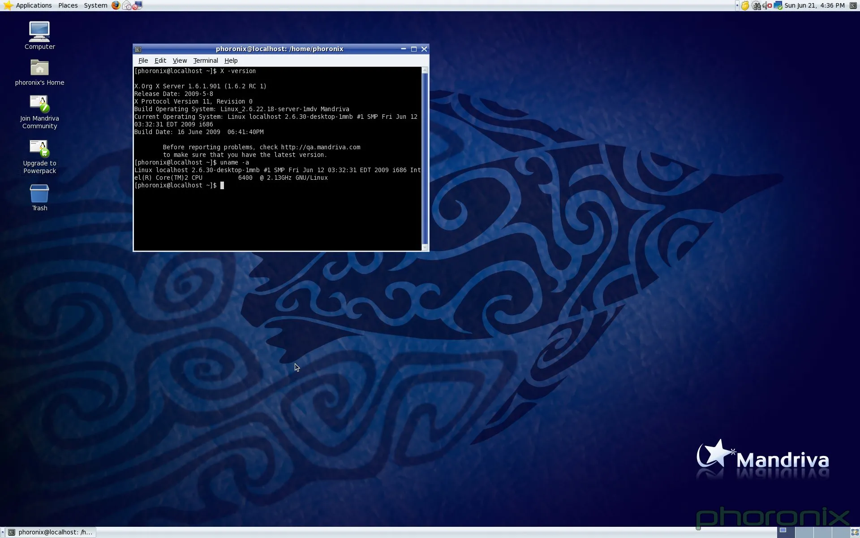Click the 'uname -a' command text
The image size is (860, 538).
pos(234,162)
